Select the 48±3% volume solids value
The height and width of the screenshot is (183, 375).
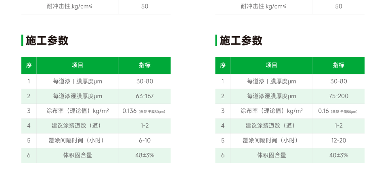tap(145, 155)
